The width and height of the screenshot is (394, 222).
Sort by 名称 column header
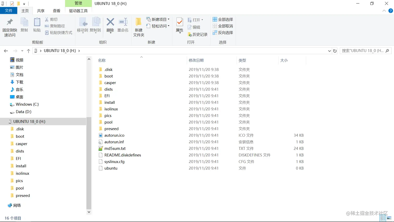click(102, 60)
